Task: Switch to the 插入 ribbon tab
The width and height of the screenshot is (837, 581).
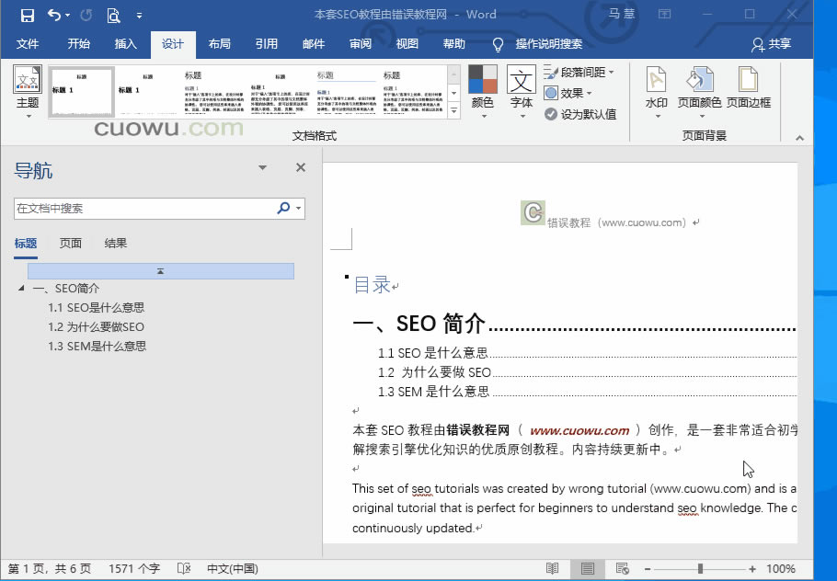Action: point(125,44)
